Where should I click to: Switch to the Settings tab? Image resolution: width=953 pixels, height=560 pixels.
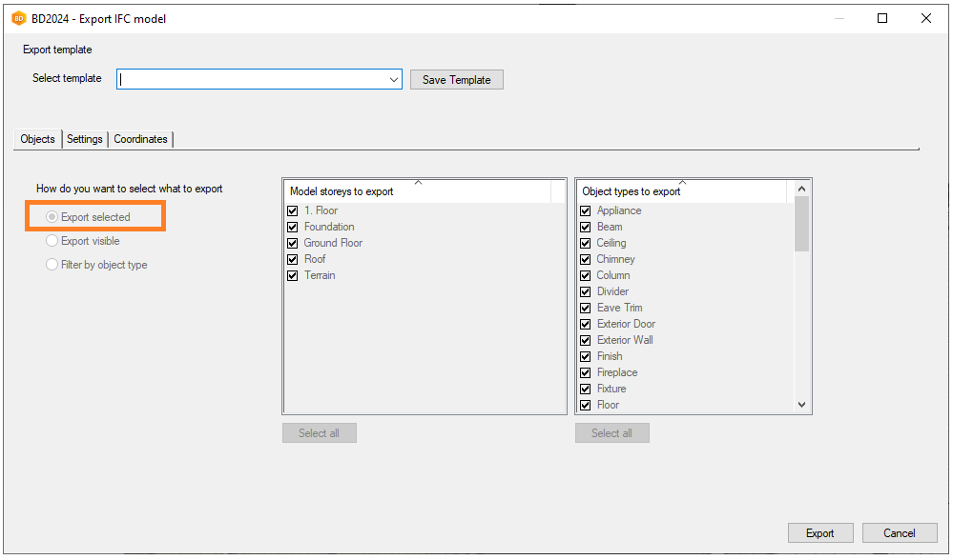(x=85, y=139)
